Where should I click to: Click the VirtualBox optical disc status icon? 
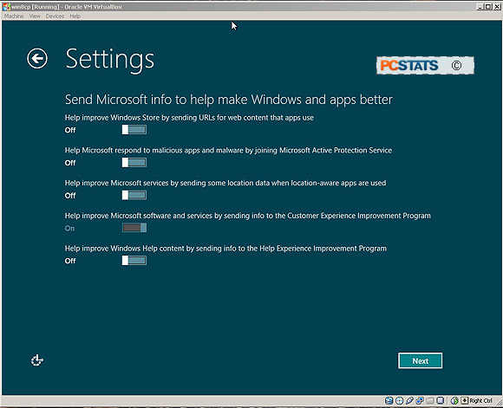(400, 400)
